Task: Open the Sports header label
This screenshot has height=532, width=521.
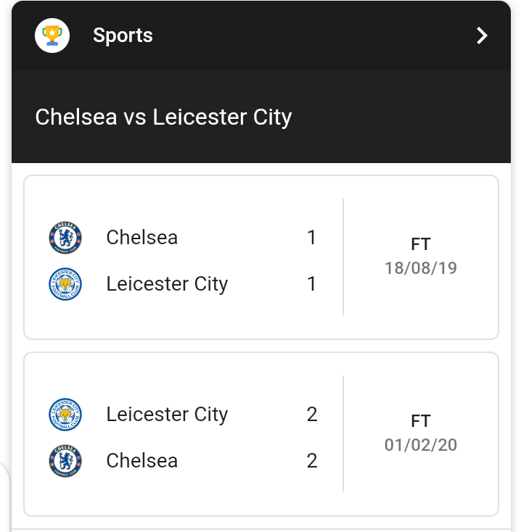Action: click(123, 36)
